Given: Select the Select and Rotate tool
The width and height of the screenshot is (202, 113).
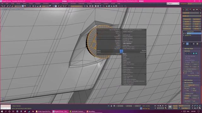Looking at the screenshot, I should (35, 6).
